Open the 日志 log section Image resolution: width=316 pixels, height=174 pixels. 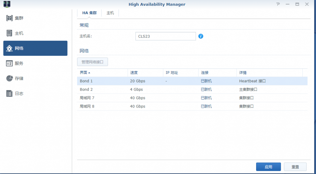pos(35,94)
